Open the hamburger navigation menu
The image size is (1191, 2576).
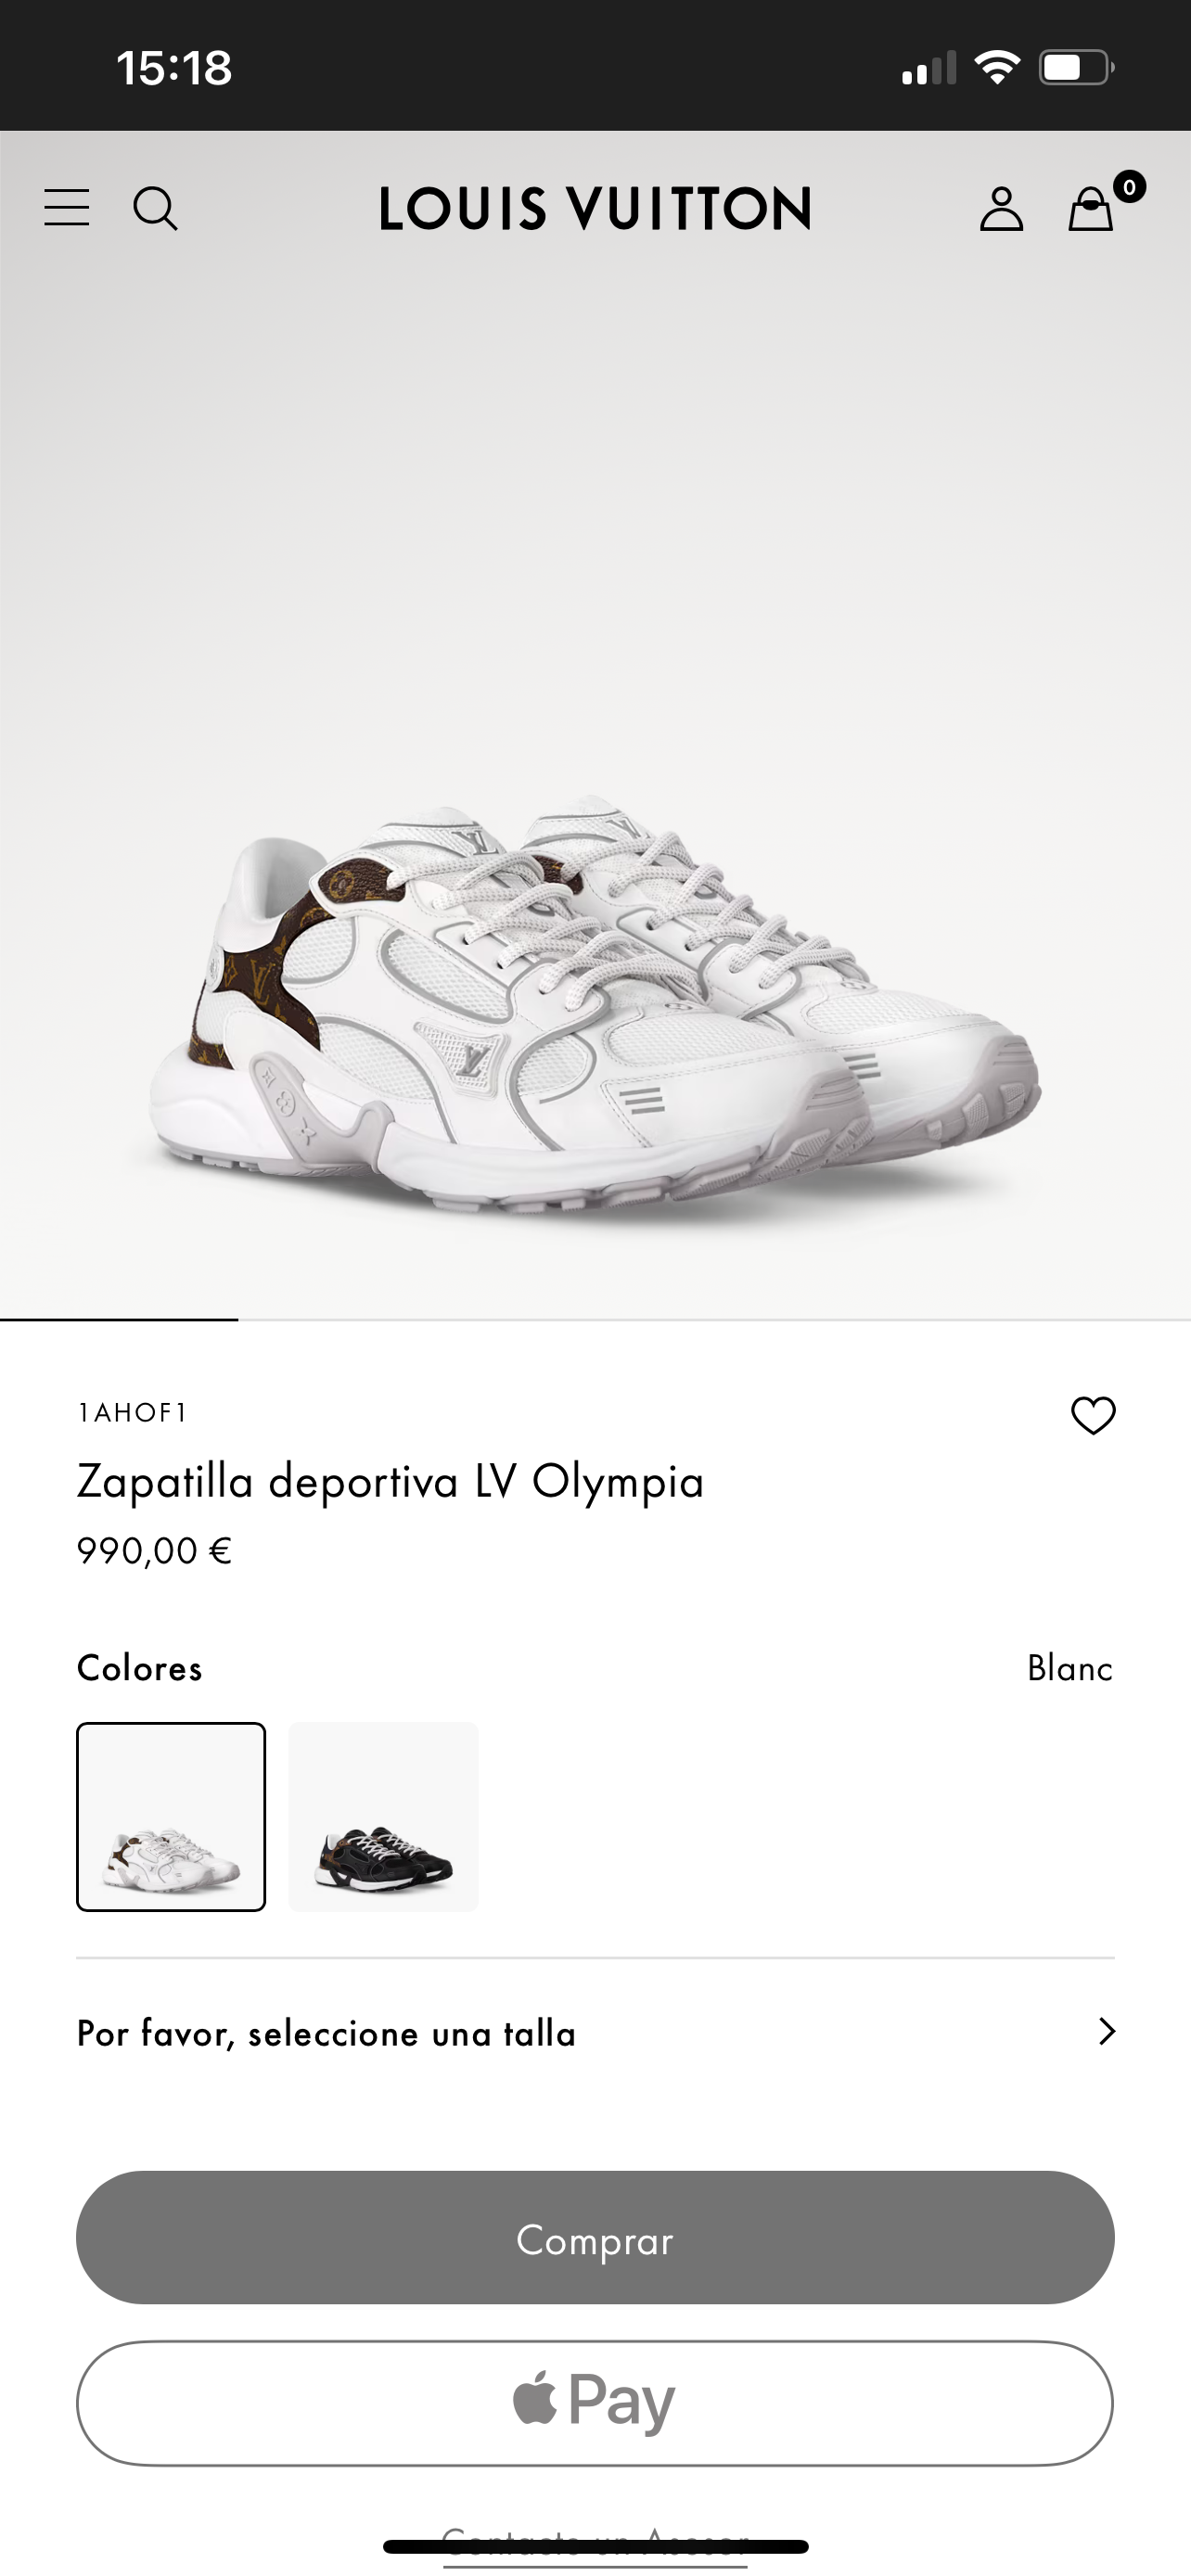point(67,208)
